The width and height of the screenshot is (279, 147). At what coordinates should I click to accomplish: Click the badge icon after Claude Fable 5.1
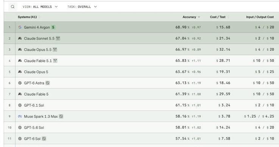pos(55,61)
